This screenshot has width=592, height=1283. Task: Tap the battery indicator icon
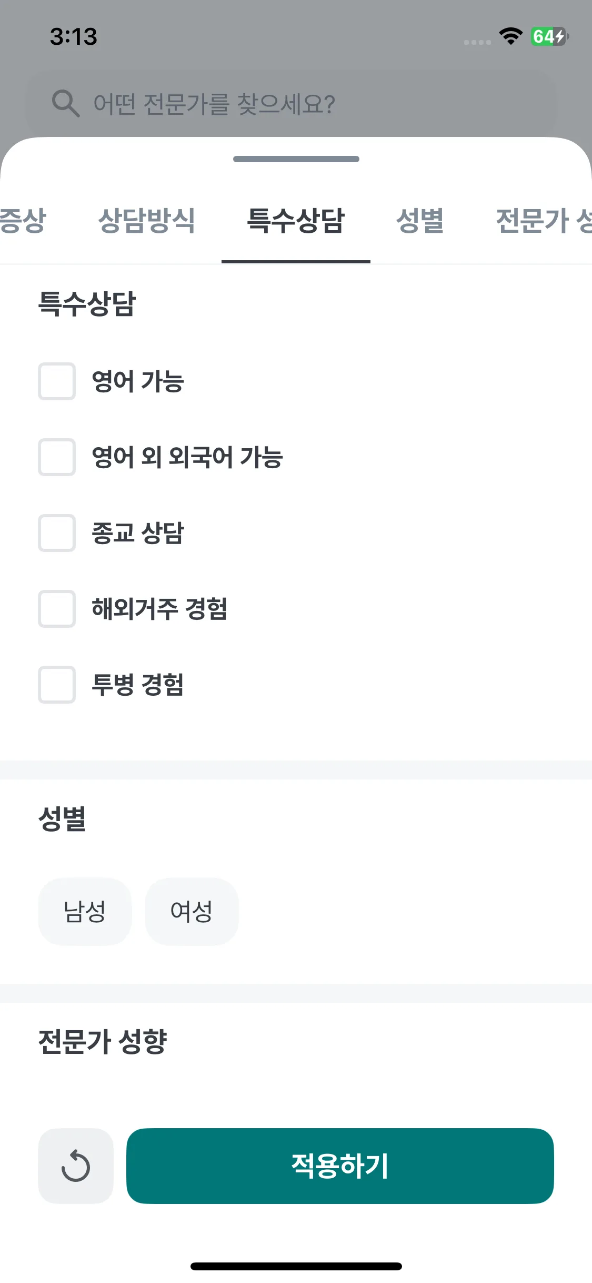click(x=549, y=36)
